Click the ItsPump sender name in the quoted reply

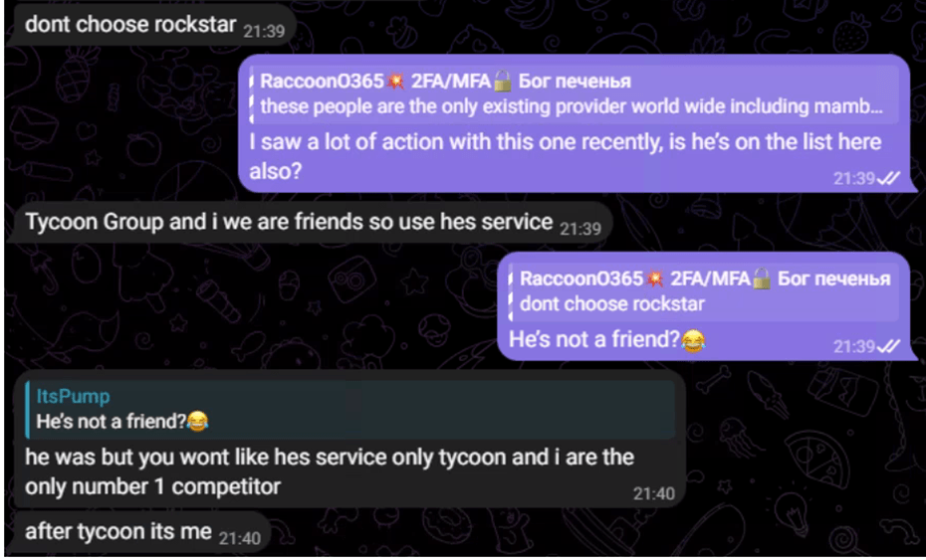point(74,396)
